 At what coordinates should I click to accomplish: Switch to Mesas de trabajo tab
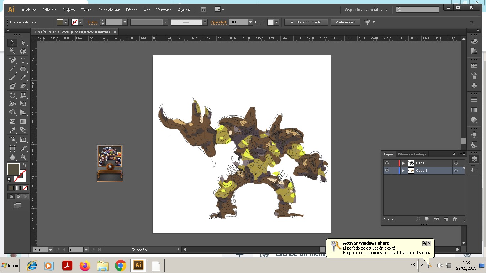(412, 154)
